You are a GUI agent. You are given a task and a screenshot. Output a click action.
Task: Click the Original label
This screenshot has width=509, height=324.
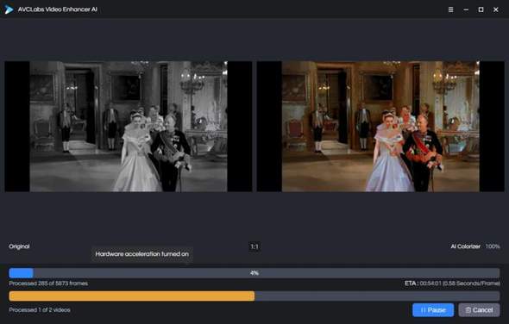(19, 246)
